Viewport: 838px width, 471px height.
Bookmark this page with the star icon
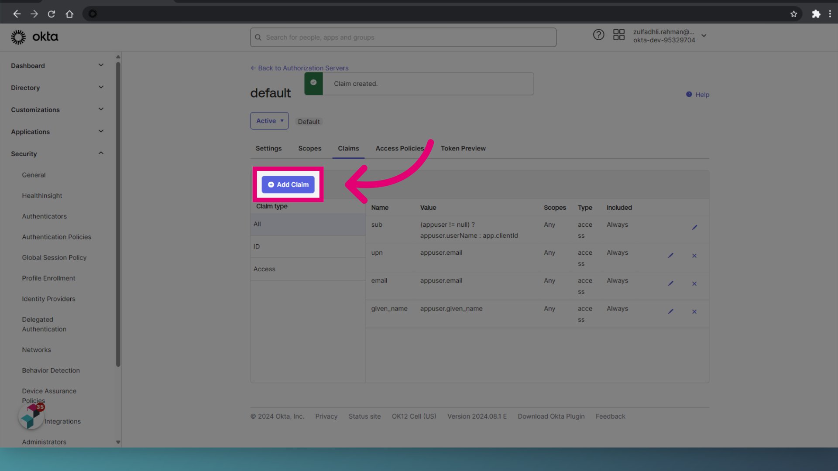click(793, 14)
